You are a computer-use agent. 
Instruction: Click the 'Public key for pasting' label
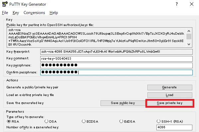50,25
